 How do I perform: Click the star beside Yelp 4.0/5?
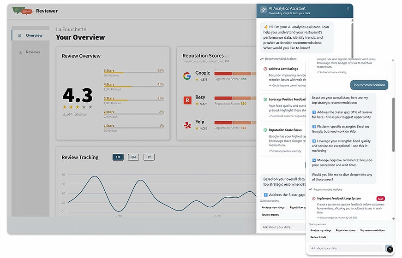197,128
